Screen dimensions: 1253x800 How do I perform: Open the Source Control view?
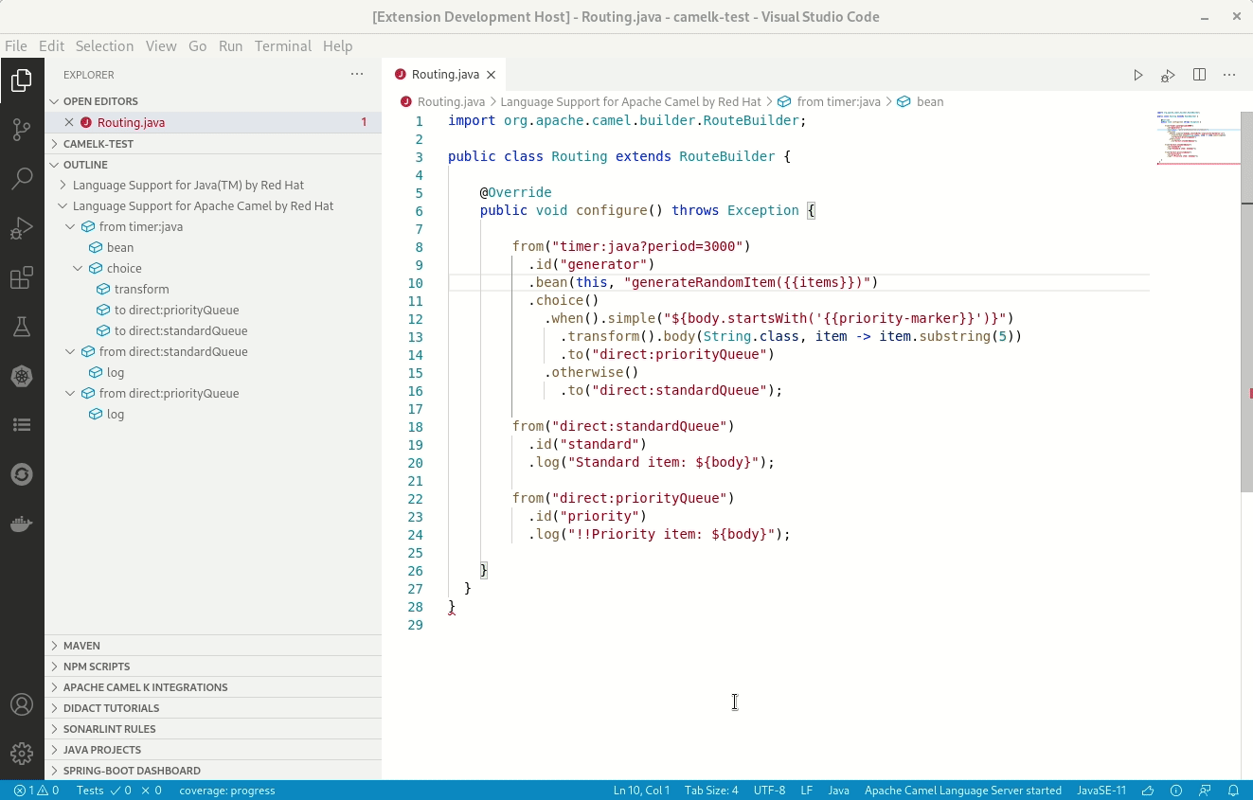point(22,130)
